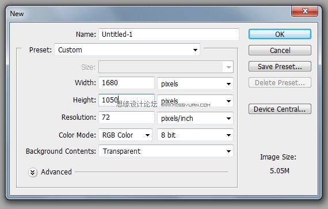Click the Background Contents label

[x=61, y=151]
